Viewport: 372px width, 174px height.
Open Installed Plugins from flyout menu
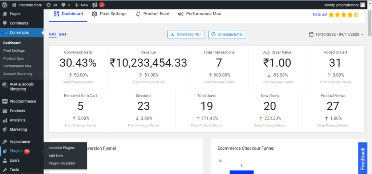(x=62, y=147)
